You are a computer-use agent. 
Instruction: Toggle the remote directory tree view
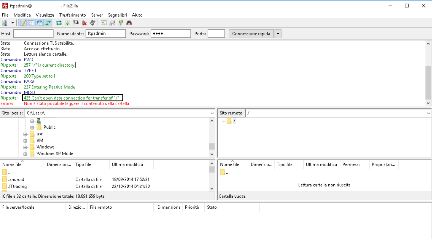click(x=40, y=23)
